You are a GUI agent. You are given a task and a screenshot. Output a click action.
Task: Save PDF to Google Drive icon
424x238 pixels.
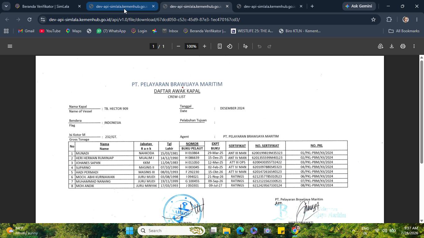point(381,46)
